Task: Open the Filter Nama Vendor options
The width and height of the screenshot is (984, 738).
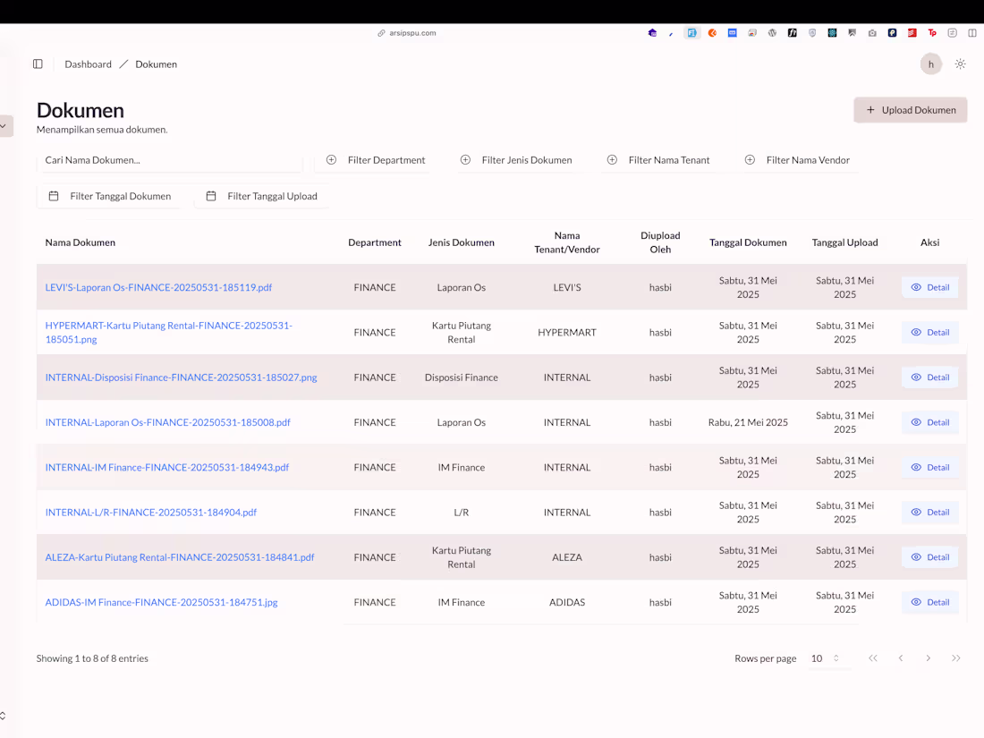Action: [797, 160]
